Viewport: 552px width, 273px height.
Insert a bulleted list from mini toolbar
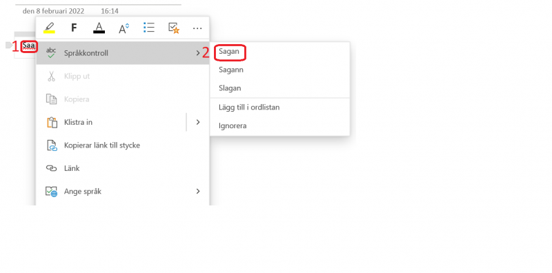(149, 28)
